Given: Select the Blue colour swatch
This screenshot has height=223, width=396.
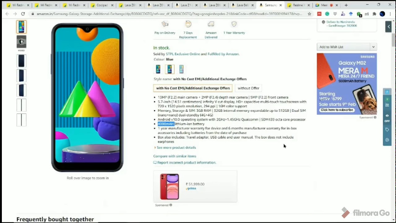Looking at the screenshot, I should (170, 69).
